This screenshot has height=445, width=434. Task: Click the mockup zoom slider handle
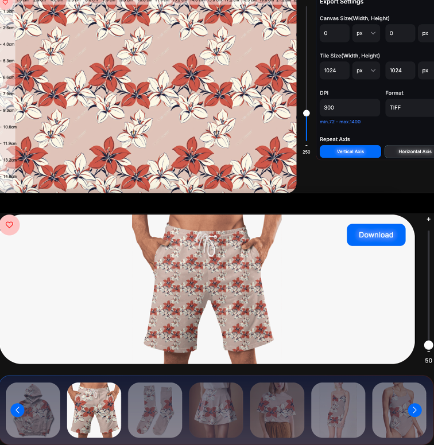click(428, 345)
